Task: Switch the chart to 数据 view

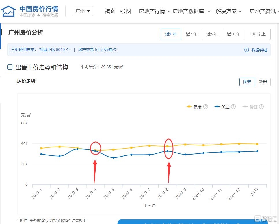Action: pos(263,82)
